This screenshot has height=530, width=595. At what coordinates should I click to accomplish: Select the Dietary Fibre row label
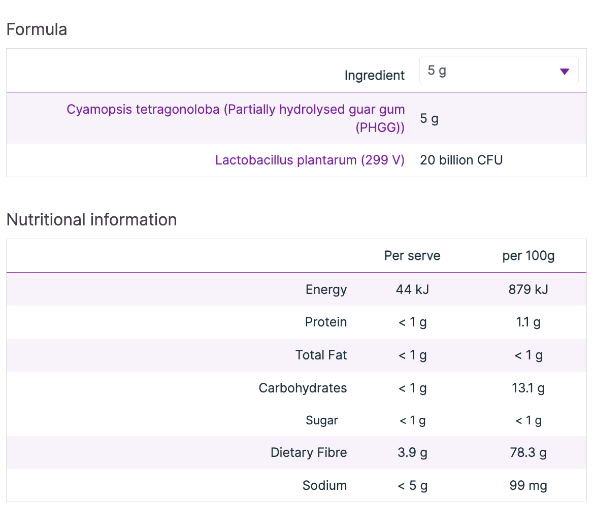(309, 453)
